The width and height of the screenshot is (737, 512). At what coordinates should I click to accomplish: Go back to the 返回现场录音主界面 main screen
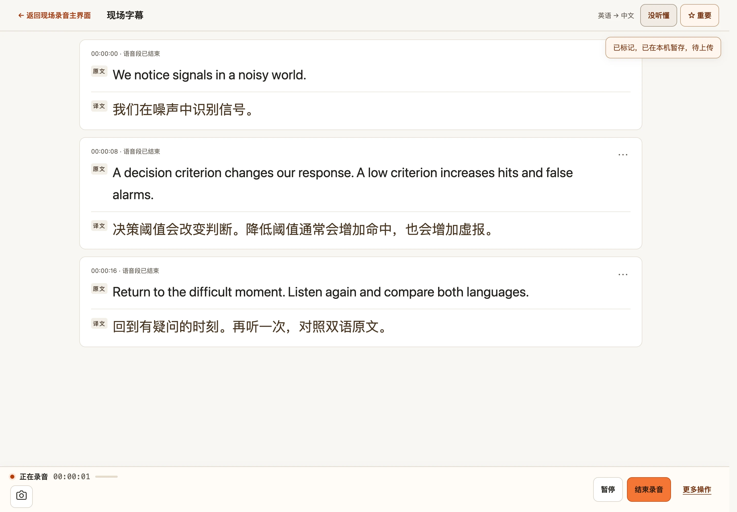(55, 15)
